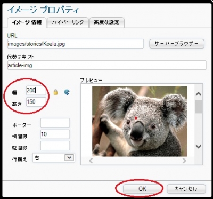The image size is (213, 199).
Task: Click the キャンセル button
Action: (x=186, y=189)
